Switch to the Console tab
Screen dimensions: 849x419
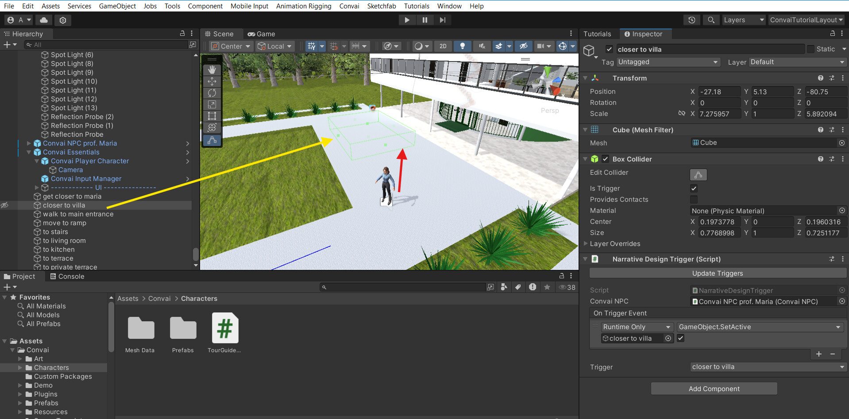[x=67, y=276]
